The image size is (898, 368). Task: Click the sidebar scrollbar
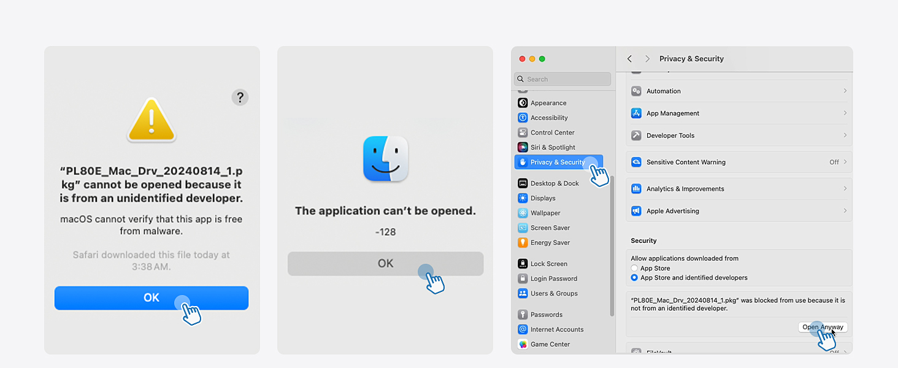(612, 245)
